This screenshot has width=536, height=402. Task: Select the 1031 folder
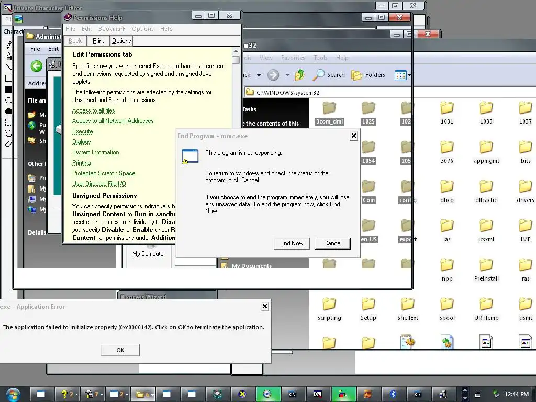point(447,113)
